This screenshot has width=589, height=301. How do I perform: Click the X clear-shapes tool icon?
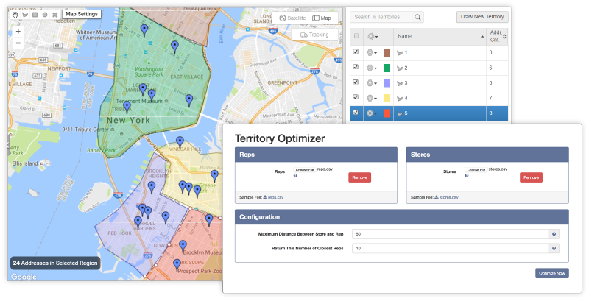click(x=54, y=15)
